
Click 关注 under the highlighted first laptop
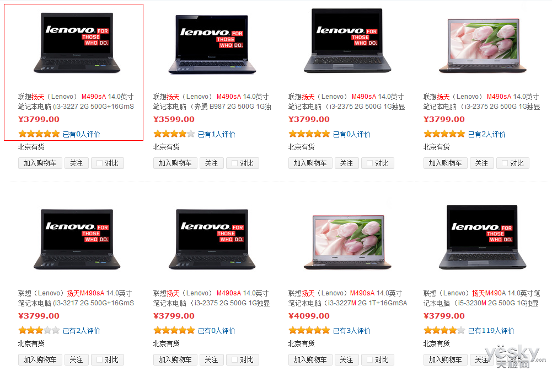[x=77, y=163]
